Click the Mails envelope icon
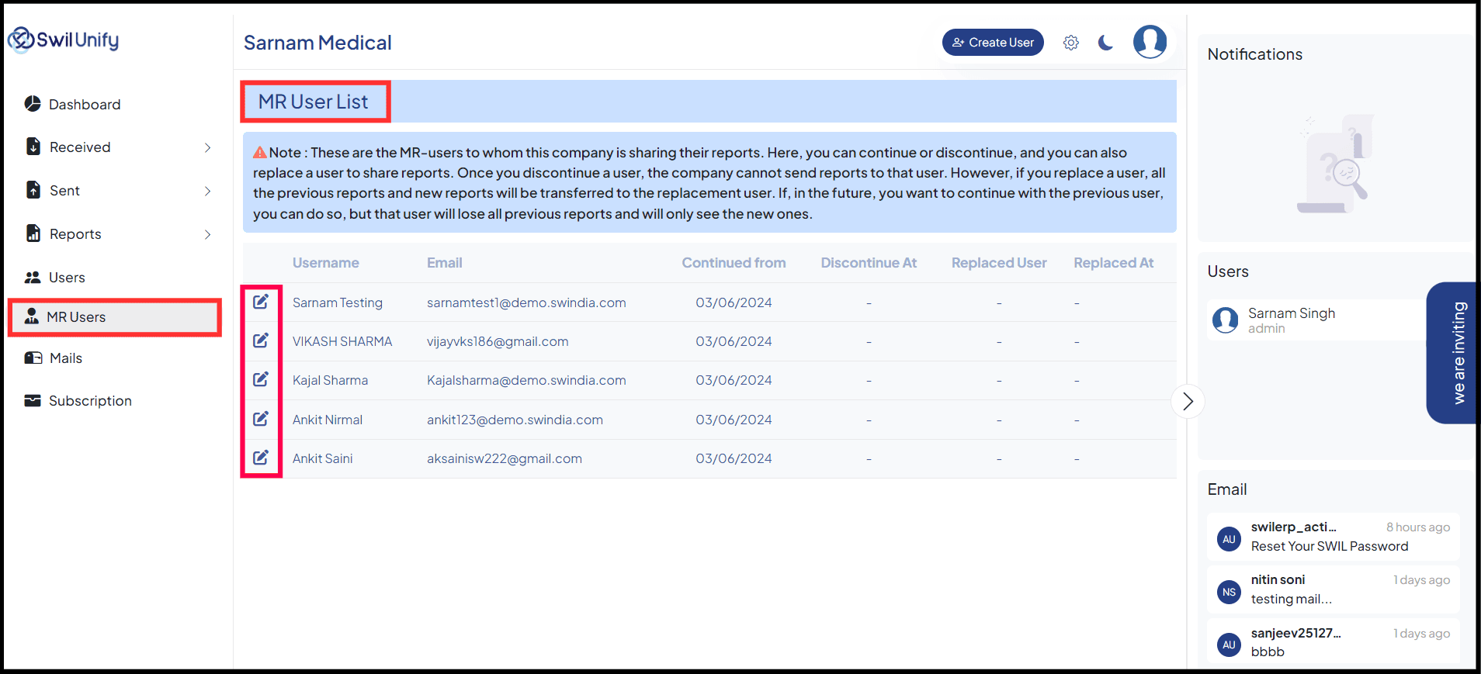The image size is (1481, 674). coord(33,358)
